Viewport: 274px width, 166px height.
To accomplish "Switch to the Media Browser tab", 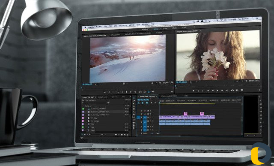I will (x=103, y=97).
